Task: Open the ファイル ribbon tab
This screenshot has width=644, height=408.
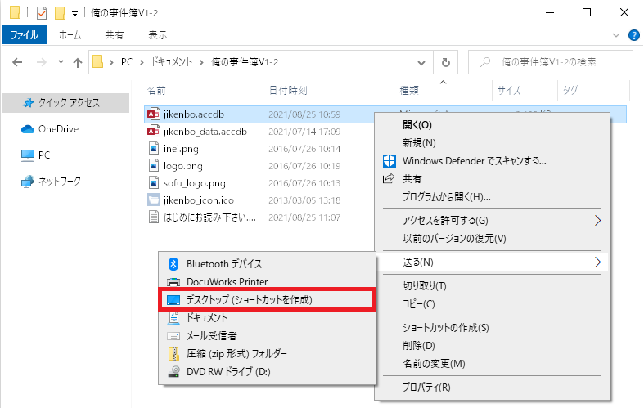Action: (25, 35)
